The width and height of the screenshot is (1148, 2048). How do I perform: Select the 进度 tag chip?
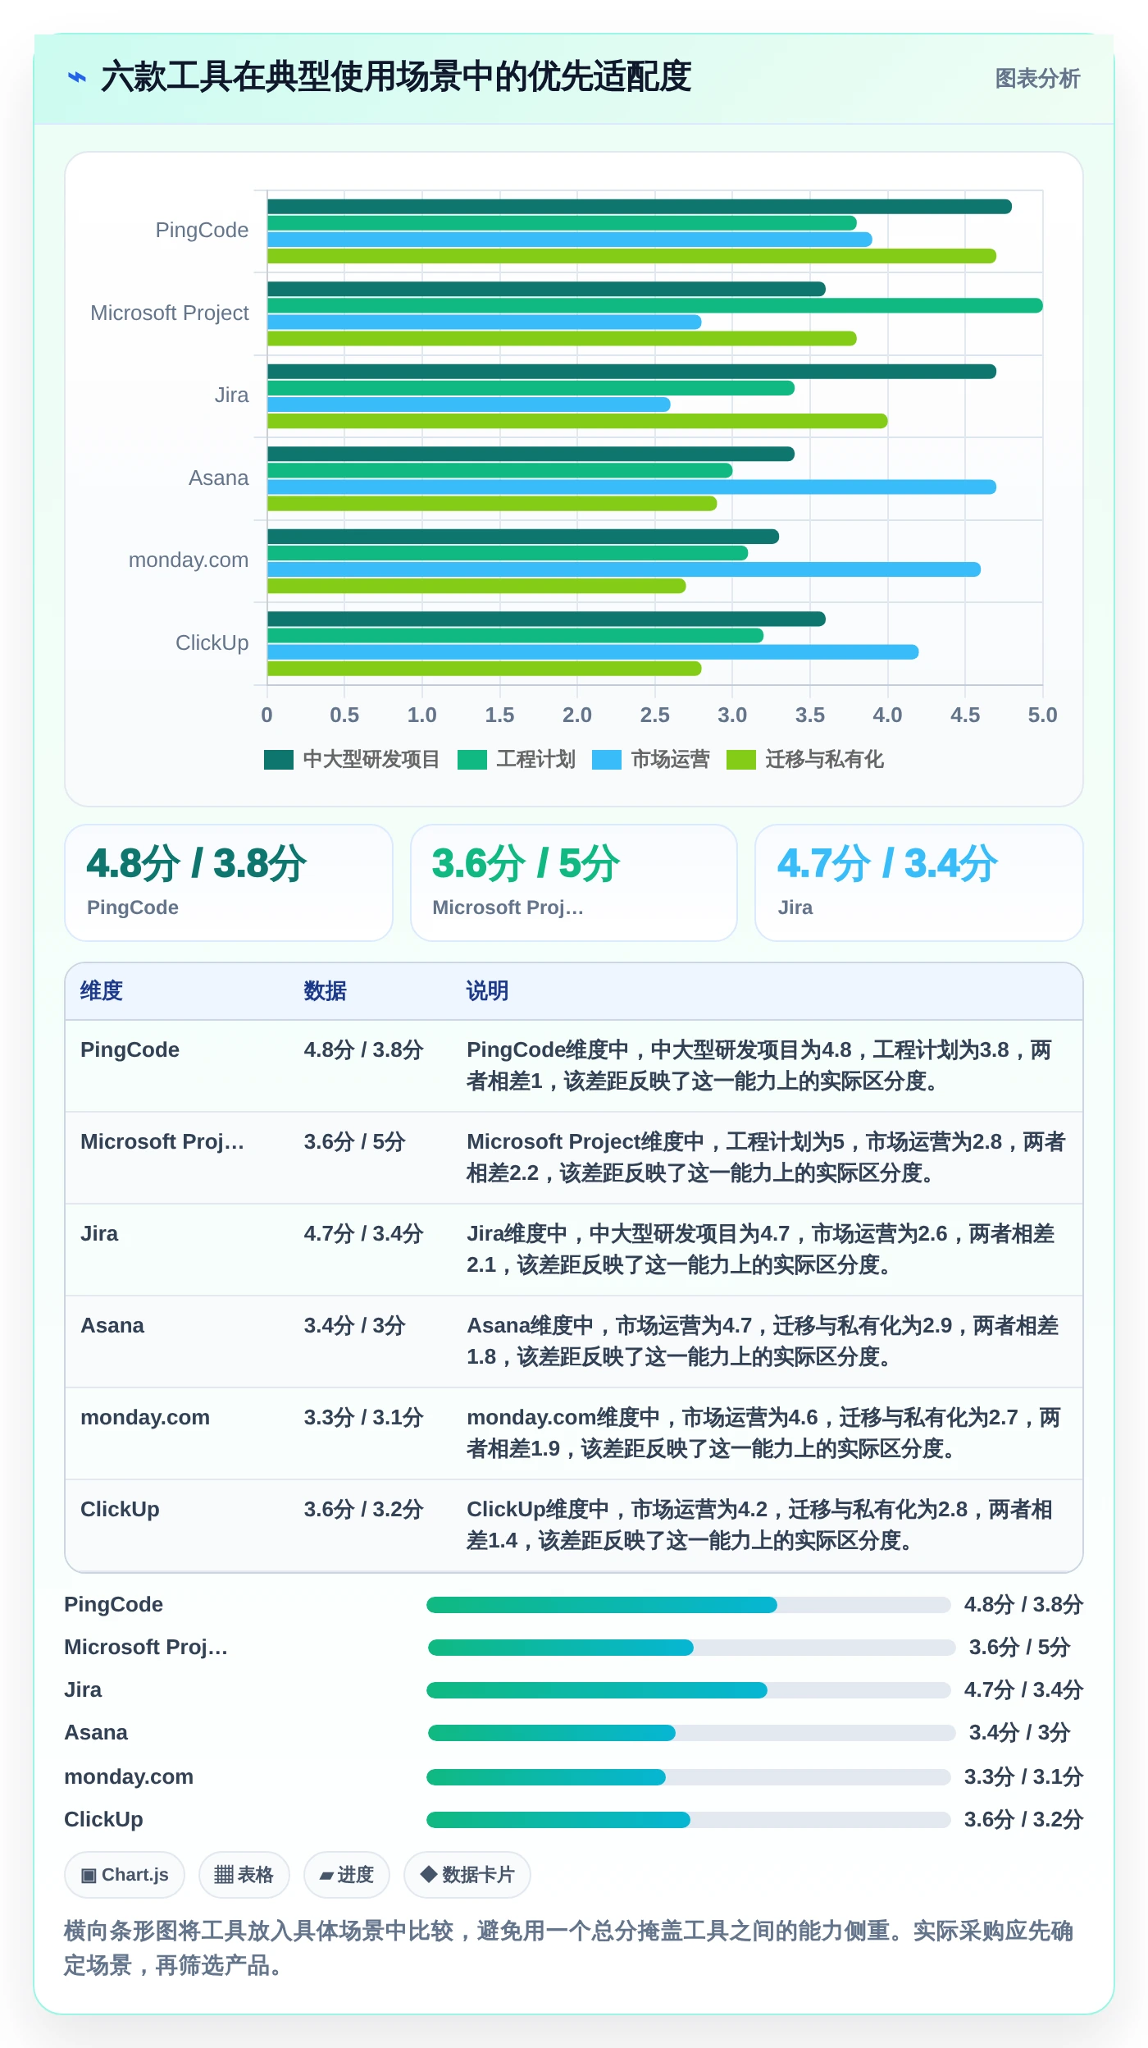coord(347,1875)
